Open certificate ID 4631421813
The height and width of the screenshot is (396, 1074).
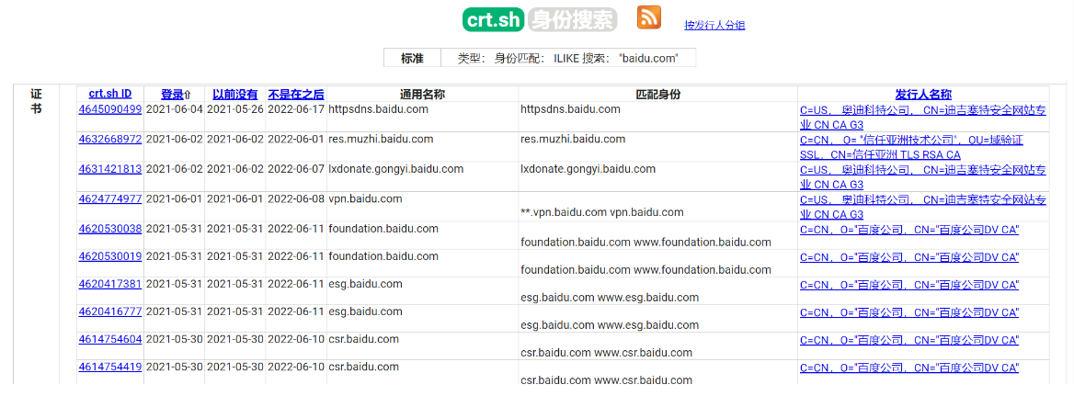[x=110, y=169]
